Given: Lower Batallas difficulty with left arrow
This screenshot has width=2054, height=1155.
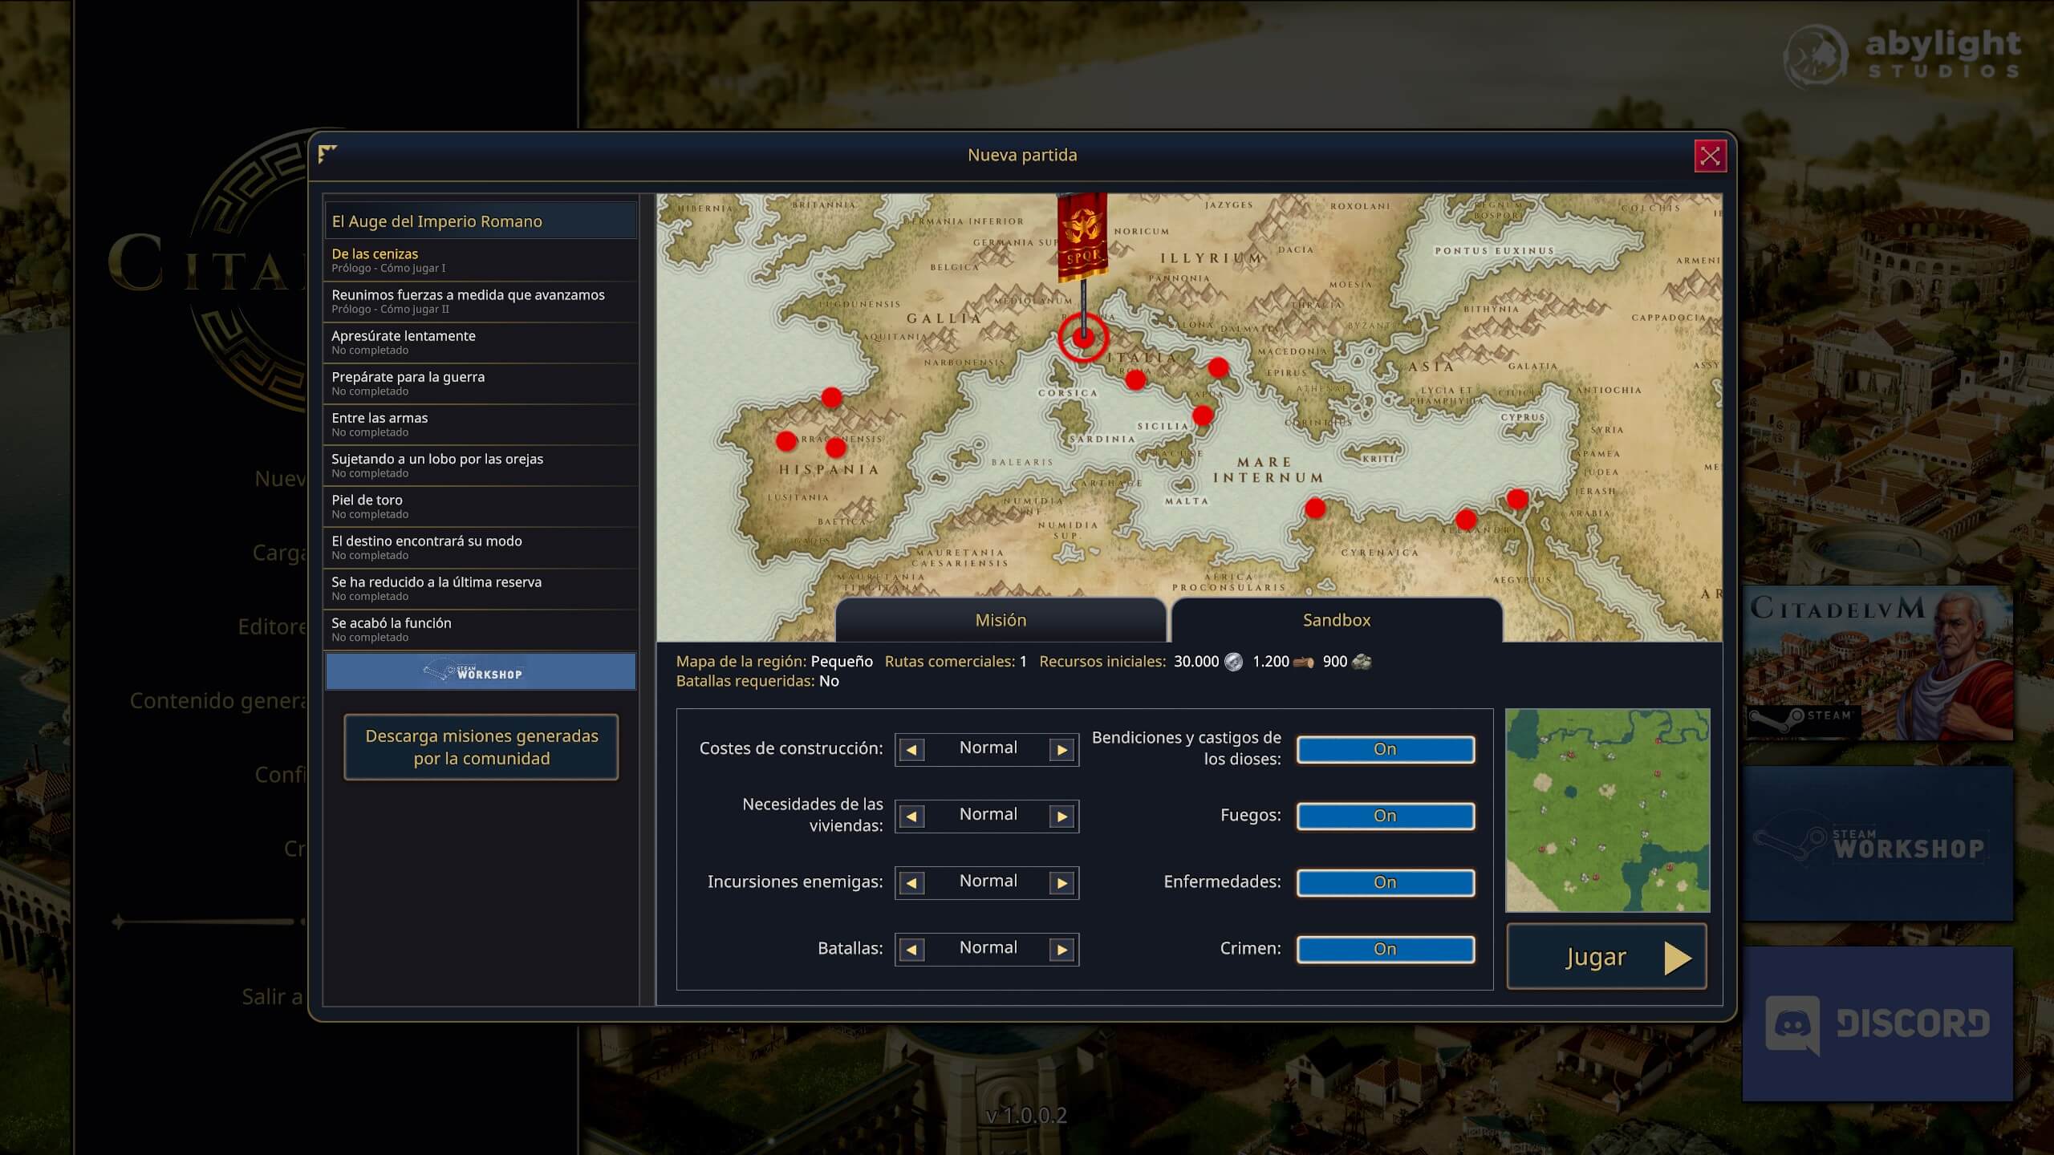Looking at the screenshot, I should pyautogui.click(x=911, y=950).
